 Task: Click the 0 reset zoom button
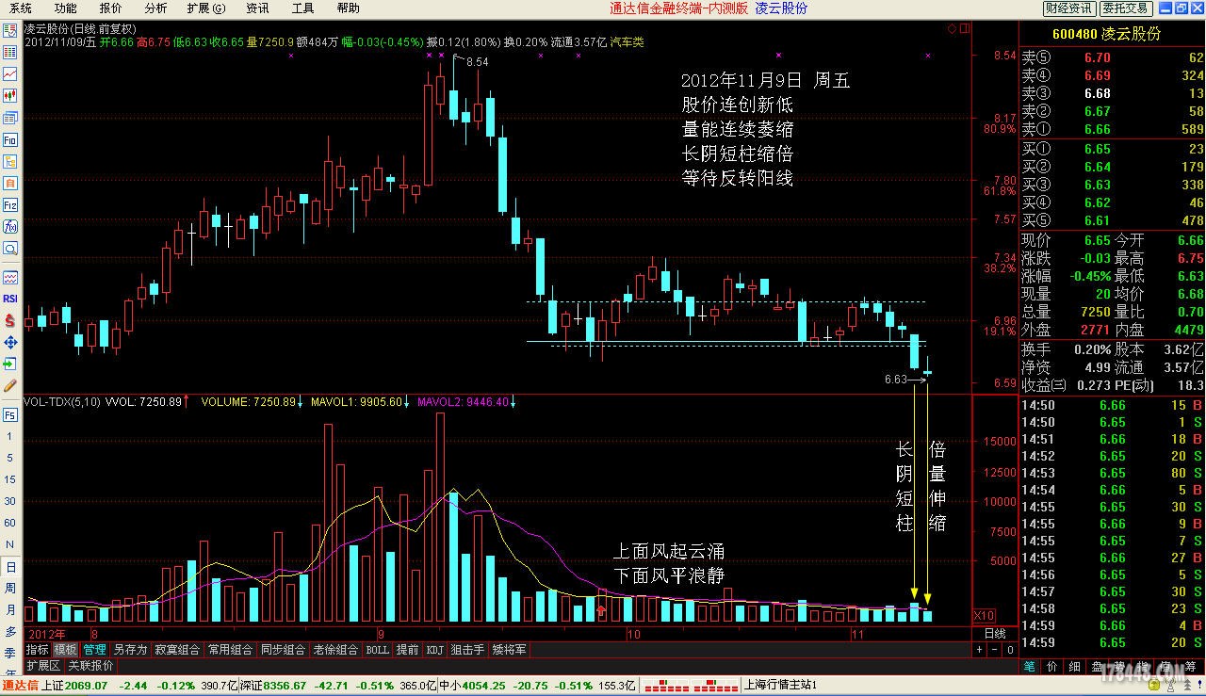pyautogui.click(x=1010, y=650)
